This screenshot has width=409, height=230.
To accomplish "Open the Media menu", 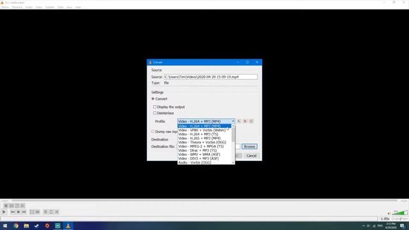I will click(x=5, y=7).
